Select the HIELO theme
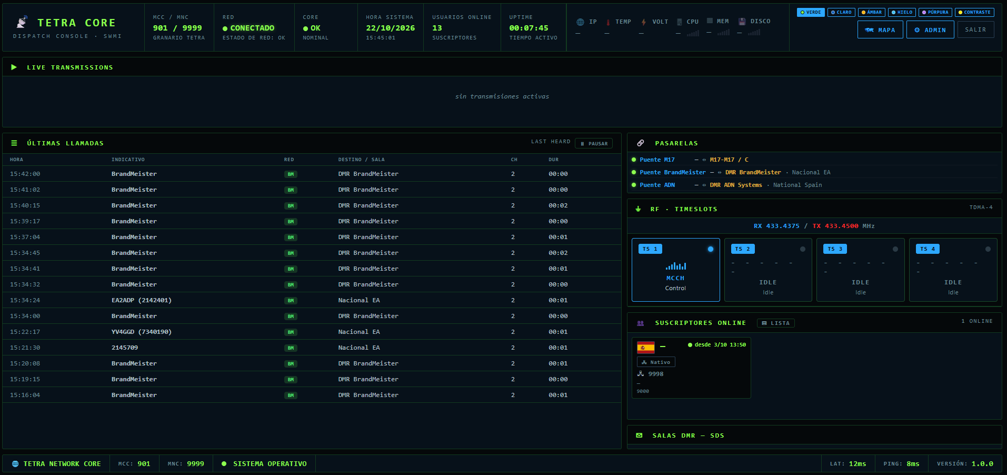The width and height of the screenshot is (1007, 475). pyautogui.click(x=902, y=12)
